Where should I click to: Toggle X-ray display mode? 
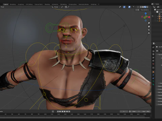138,7
